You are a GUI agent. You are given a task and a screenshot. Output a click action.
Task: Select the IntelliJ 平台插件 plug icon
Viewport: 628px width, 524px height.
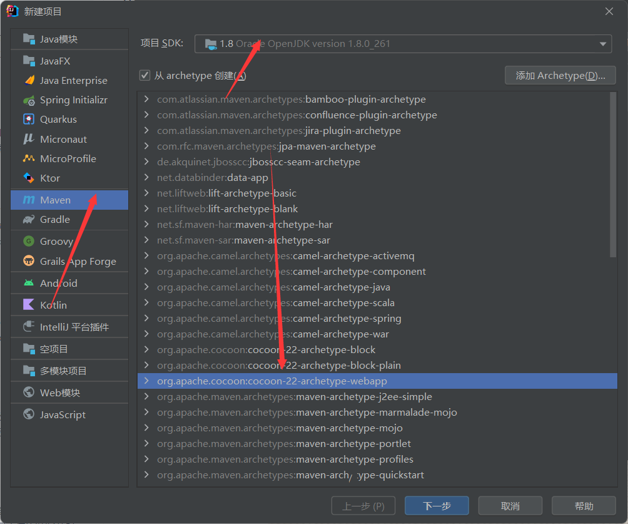[29, 326]
